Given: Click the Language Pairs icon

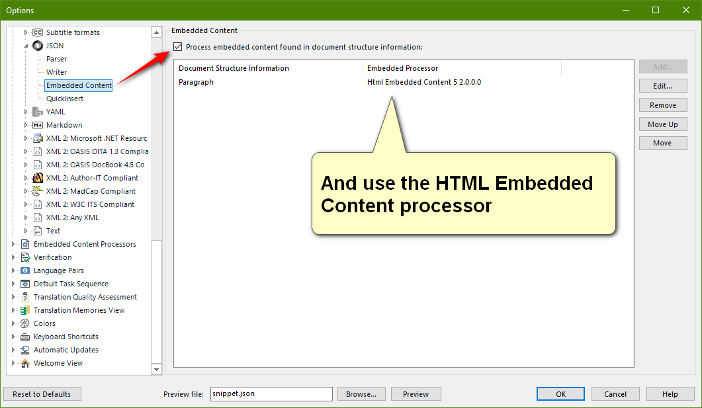Looking at the screenshot, I should 25,270.
